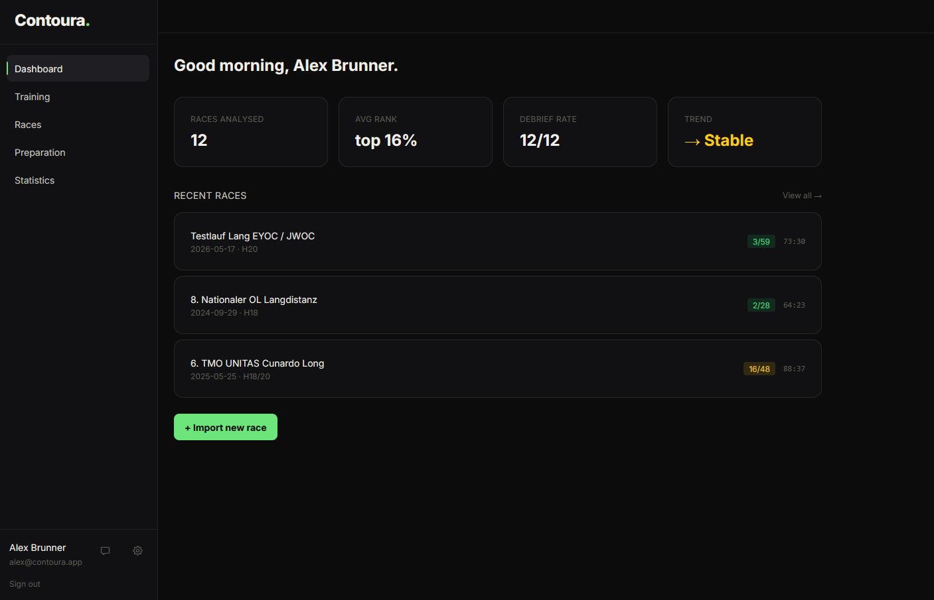Open the Races section

coord(78,125)
